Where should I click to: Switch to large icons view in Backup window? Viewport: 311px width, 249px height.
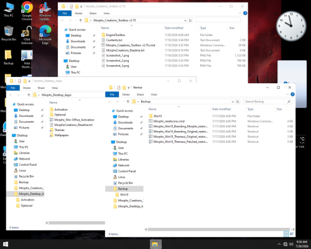click(x=292, y=234)
